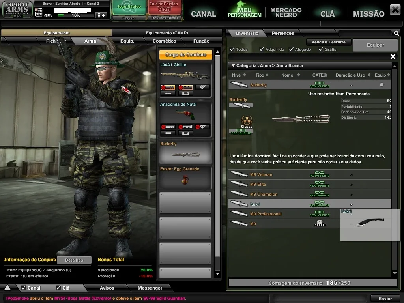
Task: Send chat with the Enviar button
Action: (x=385, y=299)
